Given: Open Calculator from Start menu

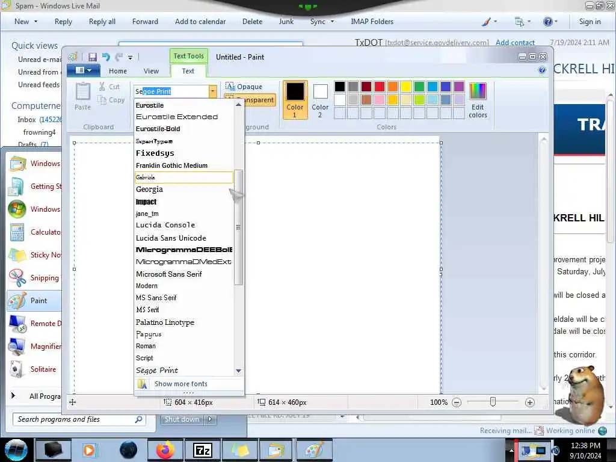Looking at the screenshot, I should pyautogui.click(x=34, y=232).
